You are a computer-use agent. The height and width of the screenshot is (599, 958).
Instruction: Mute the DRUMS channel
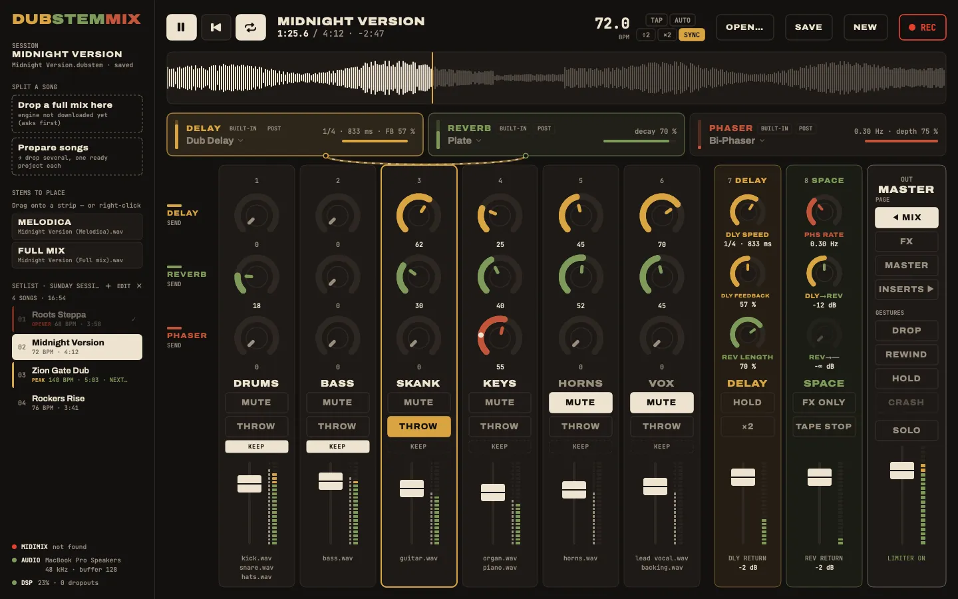(x=256, y=403)
